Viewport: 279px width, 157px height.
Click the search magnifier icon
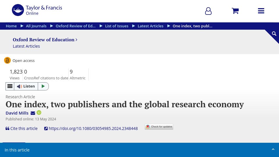coord(274,34)
